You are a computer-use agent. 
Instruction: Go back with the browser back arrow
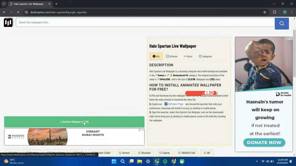point(4,12)
